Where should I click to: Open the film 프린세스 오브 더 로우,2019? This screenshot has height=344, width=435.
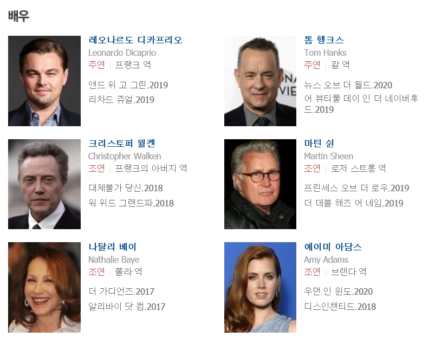(356, 188)
